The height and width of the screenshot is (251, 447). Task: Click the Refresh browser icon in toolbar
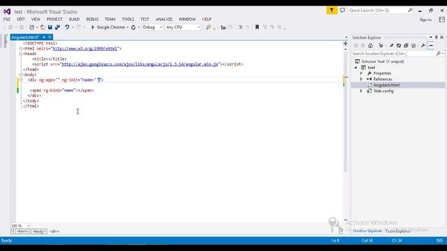[133, 27]
